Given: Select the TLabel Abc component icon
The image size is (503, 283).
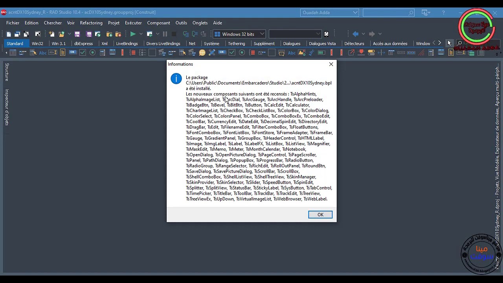Looking at the screenshot, I should coord(43,53).
